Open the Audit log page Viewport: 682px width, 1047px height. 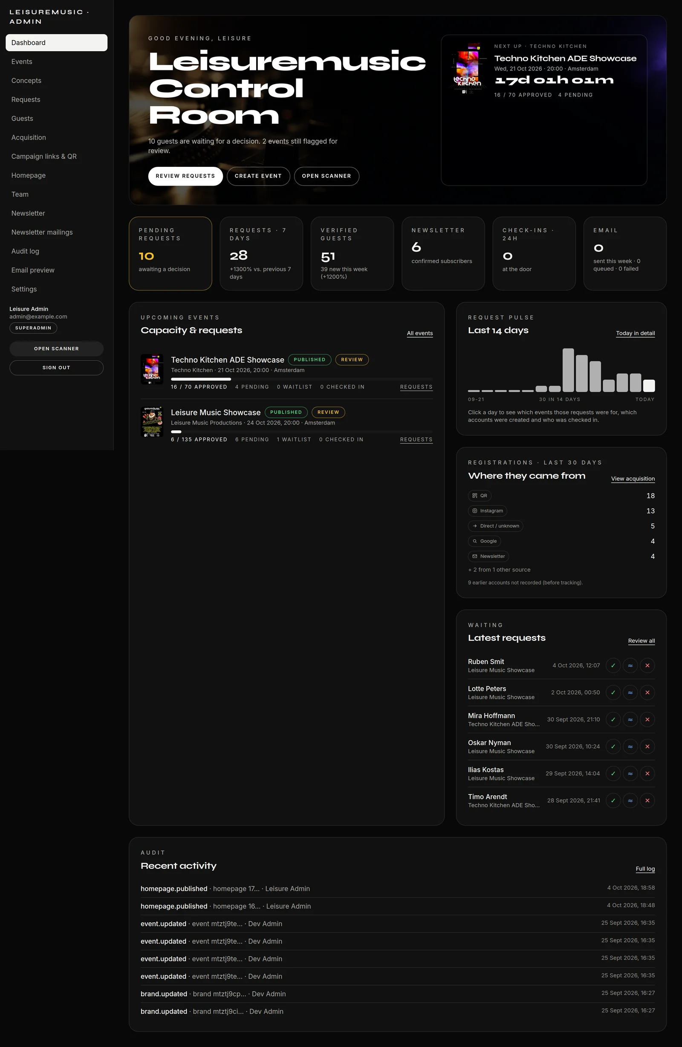pos(56,251)
